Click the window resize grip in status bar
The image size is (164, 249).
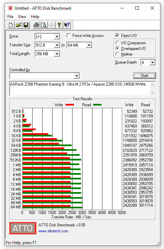coord(158,243)
